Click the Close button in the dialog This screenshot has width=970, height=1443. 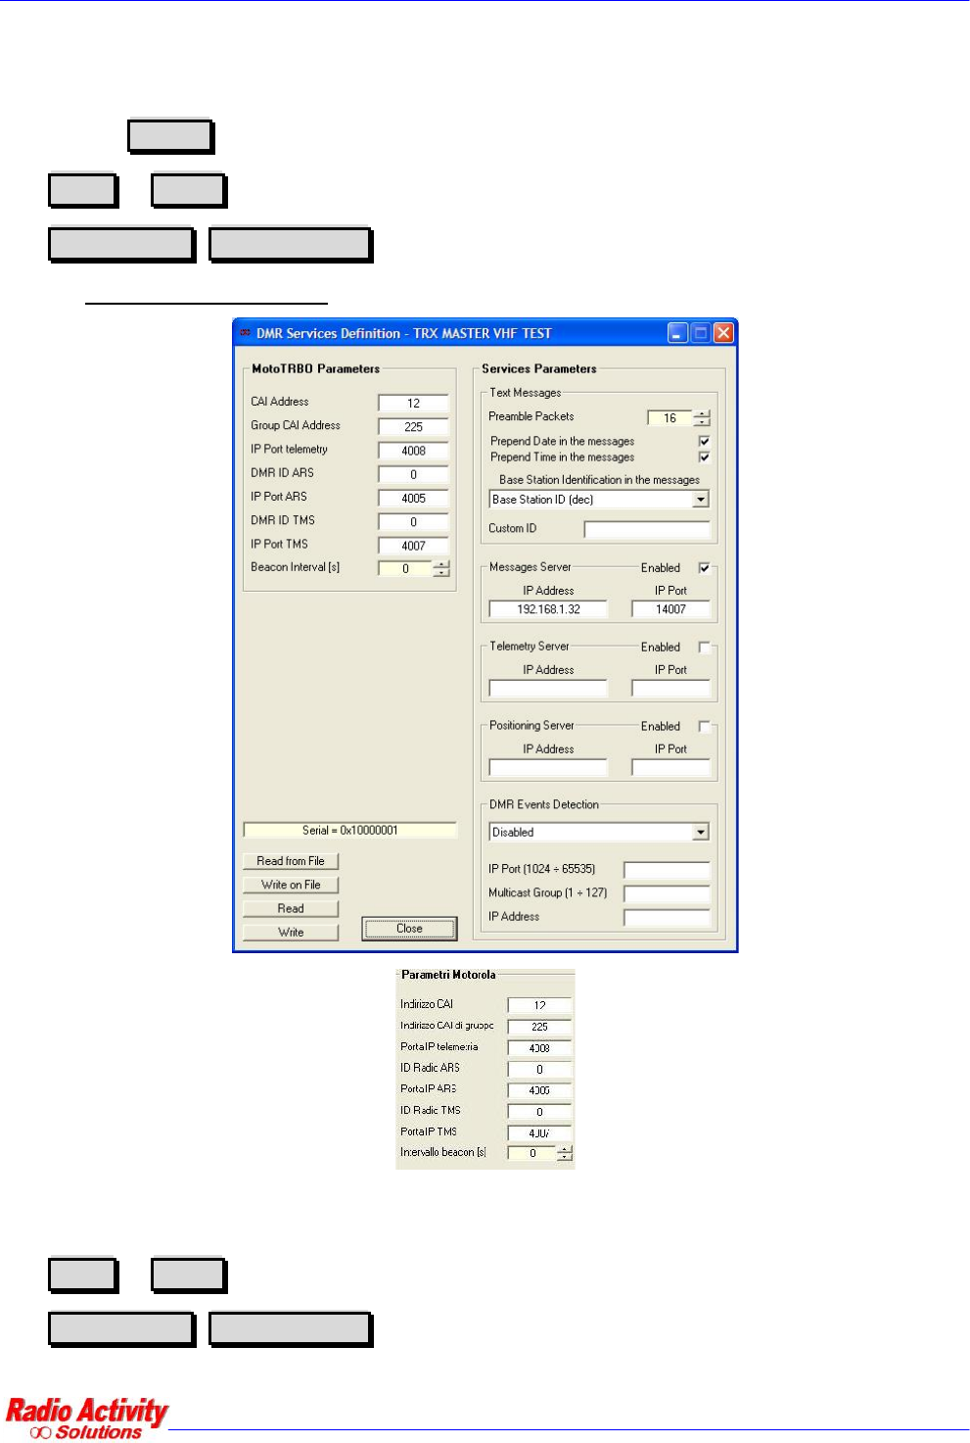coord(409,929)
